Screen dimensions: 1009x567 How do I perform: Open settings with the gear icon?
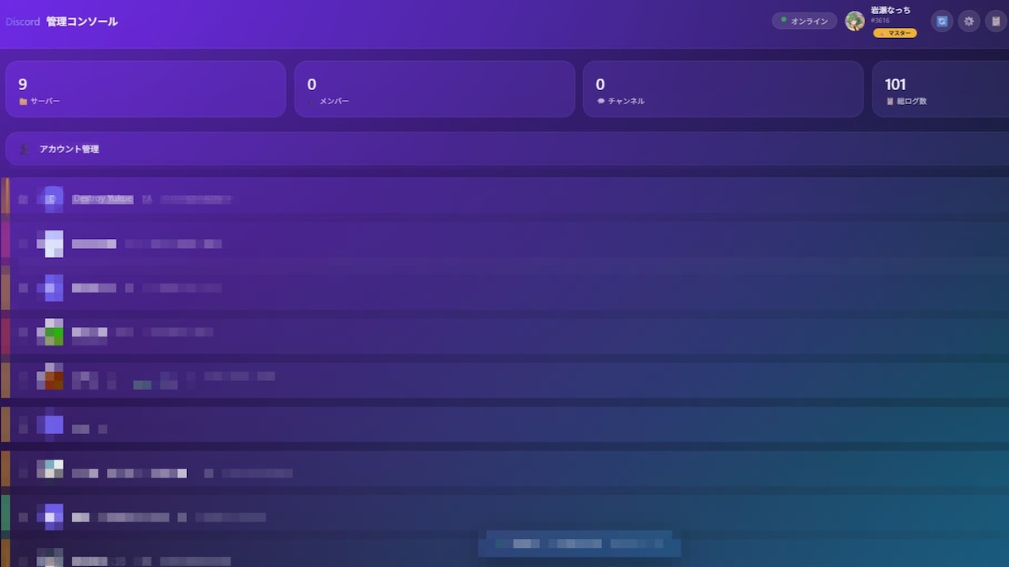point(969,21)
